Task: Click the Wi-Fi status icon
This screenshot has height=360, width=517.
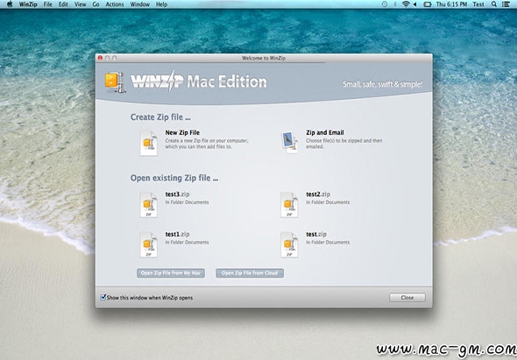Action: click(406, 4)
